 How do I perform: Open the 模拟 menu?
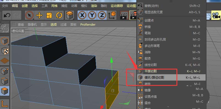pyautogui.click(x=84, y=6)
